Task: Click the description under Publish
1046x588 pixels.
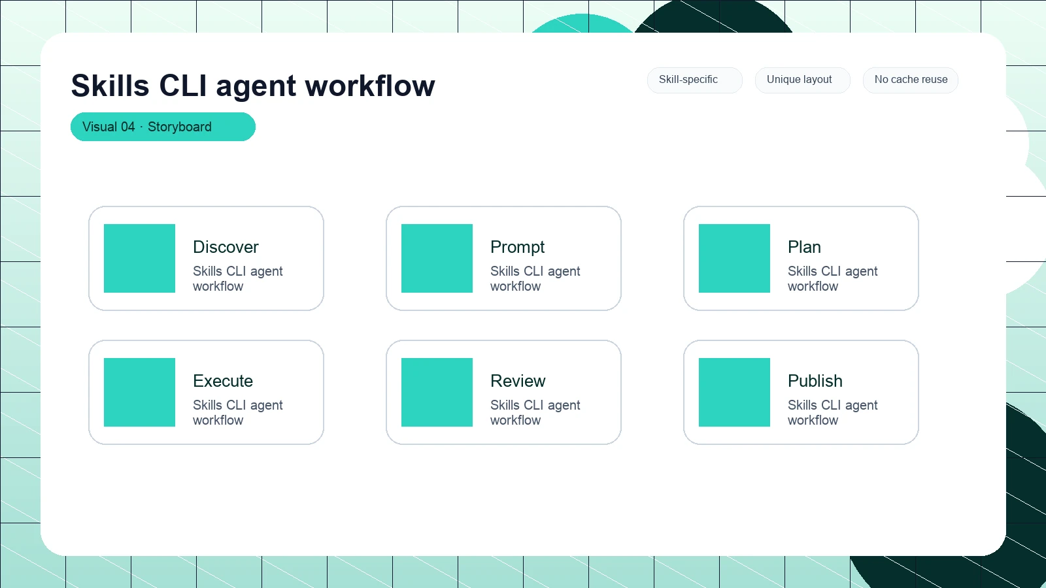Action: point(833,412)
